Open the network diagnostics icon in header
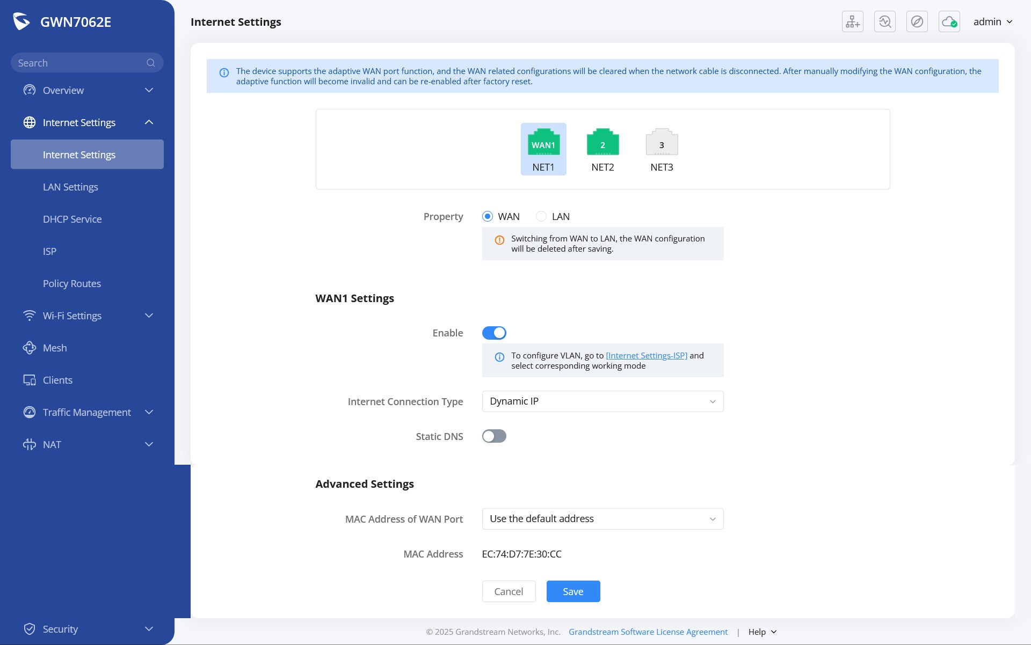 (884, 22)
